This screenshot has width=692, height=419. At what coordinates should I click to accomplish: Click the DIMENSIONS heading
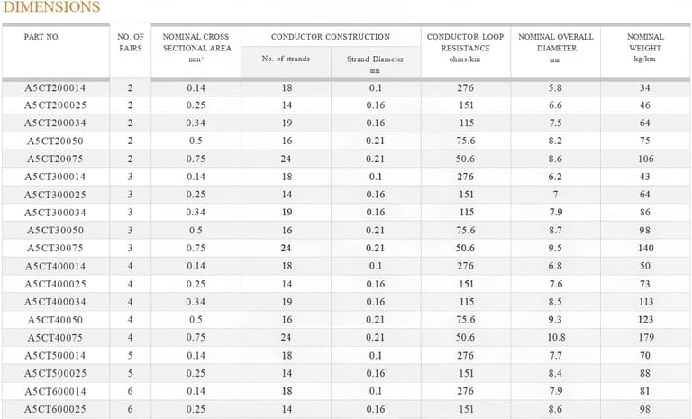pos(50,7)
